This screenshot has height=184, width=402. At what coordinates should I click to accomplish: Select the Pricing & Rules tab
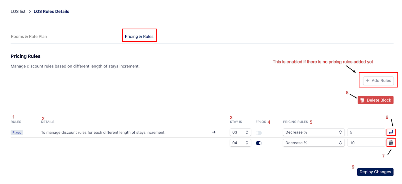coord(139,37)
